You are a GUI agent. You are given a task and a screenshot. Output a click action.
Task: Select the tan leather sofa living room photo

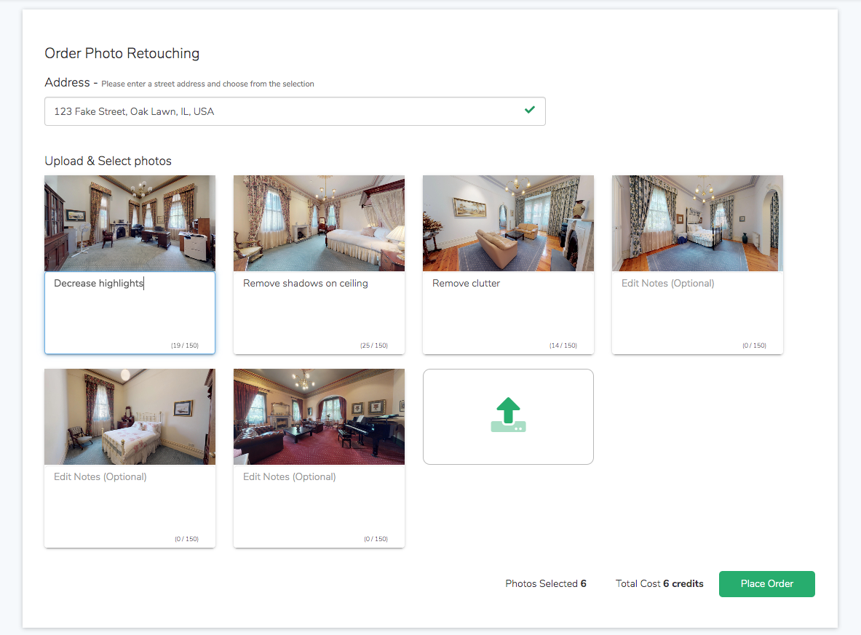click(508, 223)
